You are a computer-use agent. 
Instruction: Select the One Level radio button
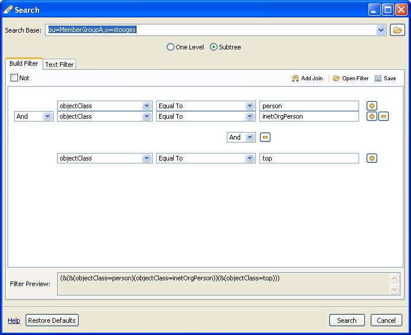pyautogui.click(x=170, y=47)
